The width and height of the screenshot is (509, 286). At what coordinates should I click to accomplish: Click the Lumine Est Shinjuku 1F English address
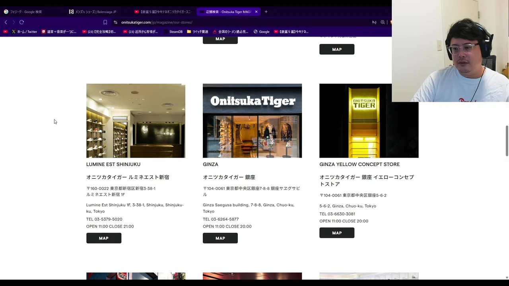pyautogui.click(x=135, y=208)
